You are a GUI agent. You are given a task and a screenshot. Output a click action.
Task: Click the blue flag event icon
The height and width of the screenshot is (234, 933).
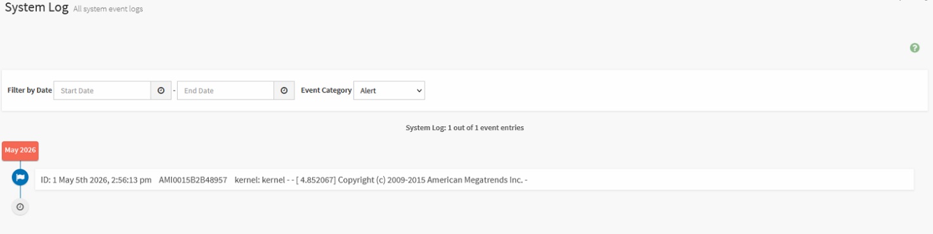20,177
